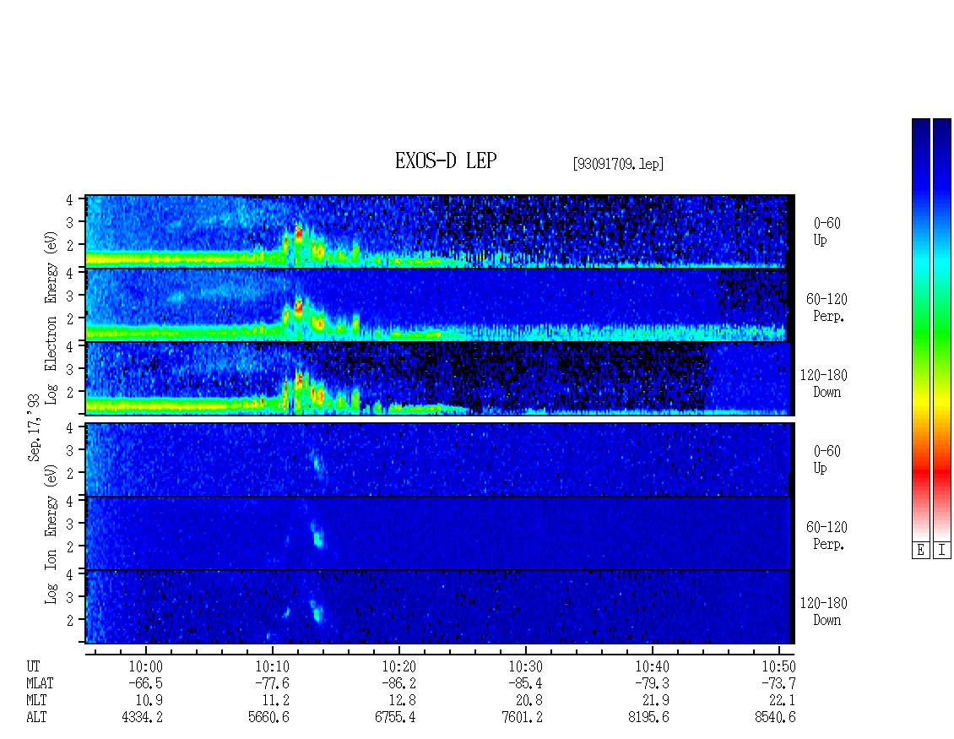
Task: Select the ALT value 4334.2
Action: pos(143,718)
